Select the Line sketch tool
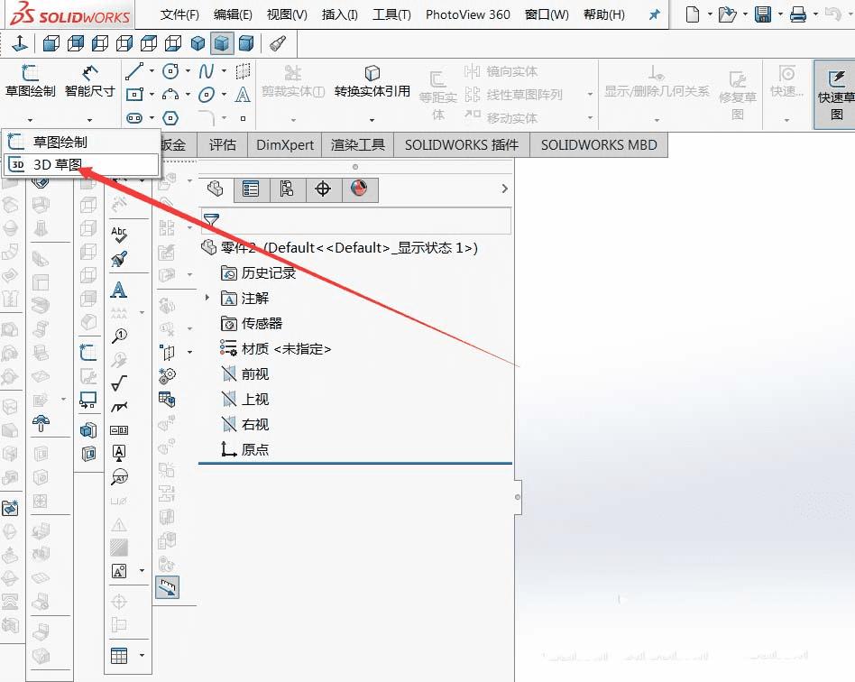 [x=134, y=71]
